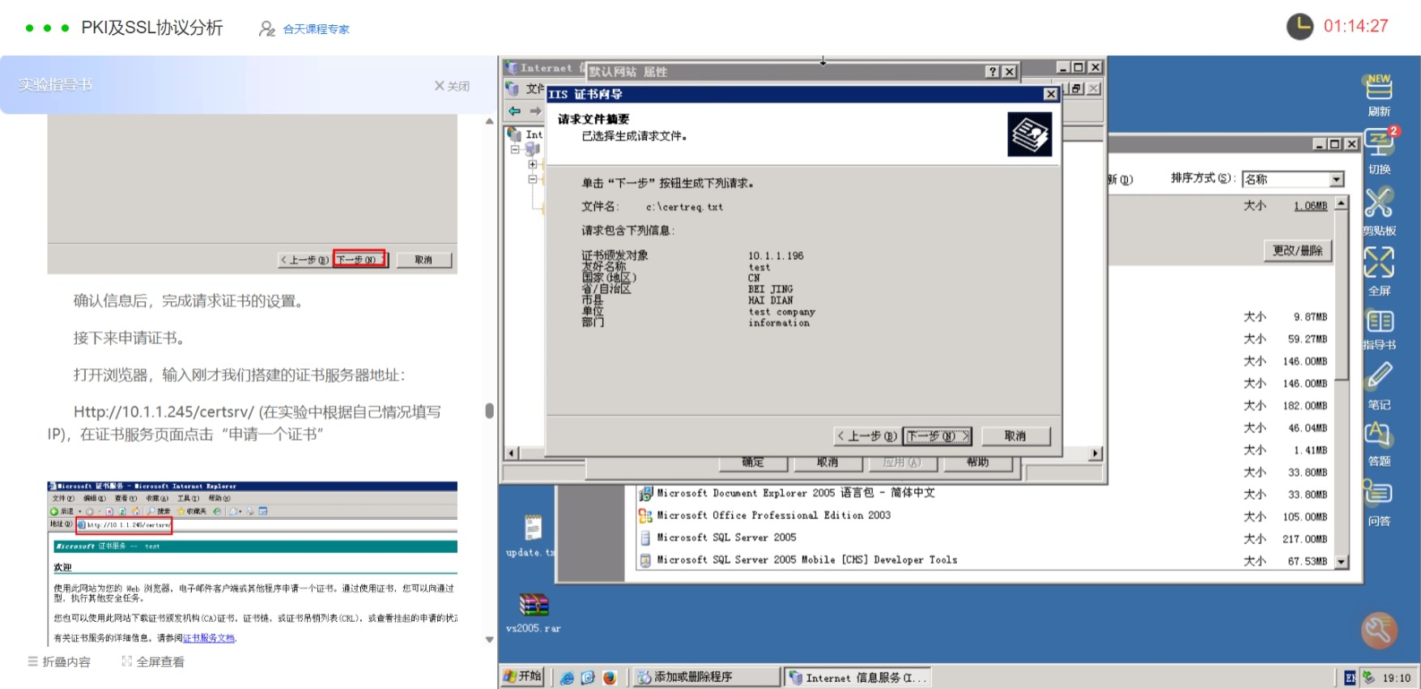Switch to Internet 信息服务 taskbar window
The height and width of the screenshot is (689, 1421).
click(x=857, y=677)
